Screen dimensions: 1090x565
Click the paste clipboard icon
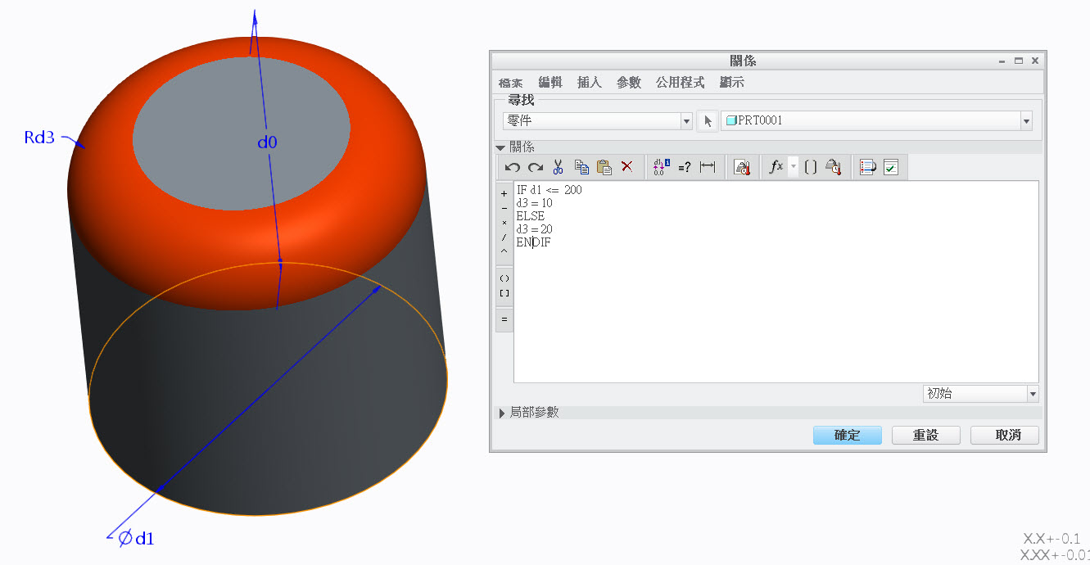click(x=604, y=167)
